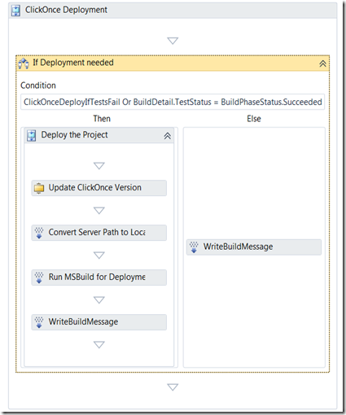Select the Convert Server Path to Local activity

click(99, 233)
